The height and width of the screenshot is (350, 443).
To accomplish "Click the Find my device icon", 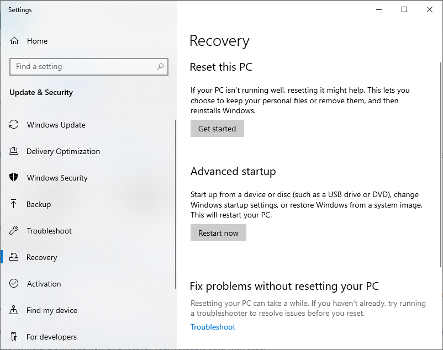I will 14,310.
